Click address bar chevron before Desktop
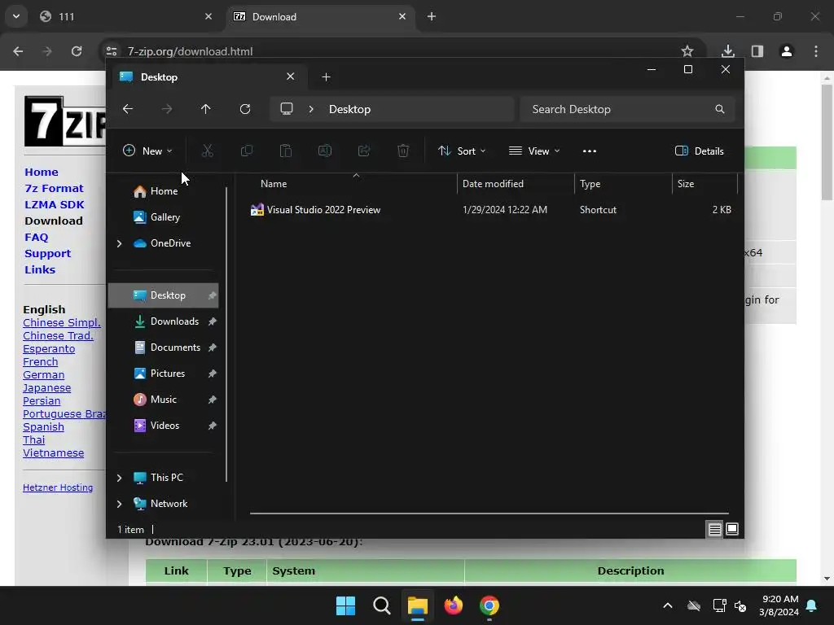Image resolution: width=834 pixels, height=625 pixels. click(x=311, y=109)
